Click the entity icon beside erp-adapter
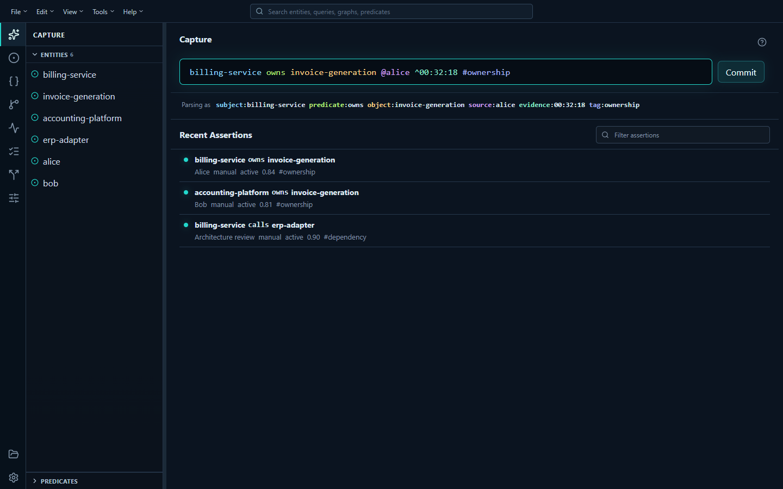 35,140
